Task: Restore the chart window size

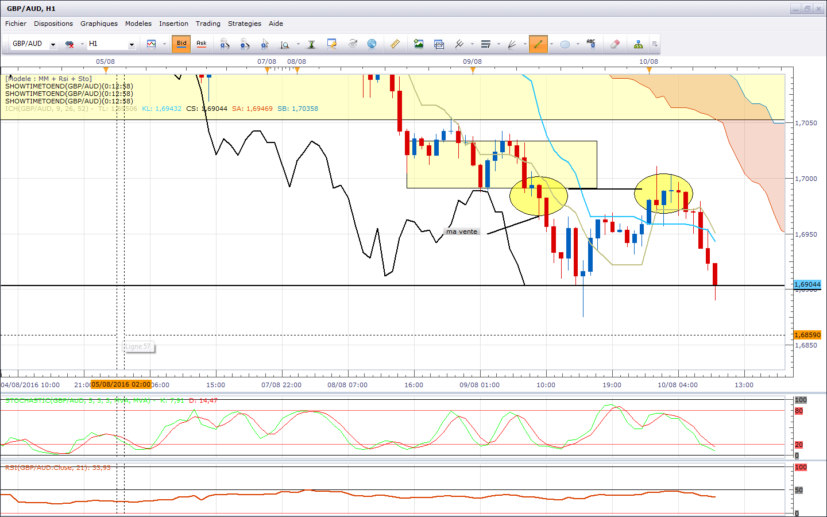Action: pyautogui.click(x=807, y=9)
